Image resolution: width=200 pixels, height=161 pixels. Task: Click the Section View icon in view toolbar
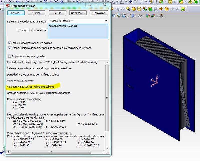pyautogui.click(x=118, y=15)
